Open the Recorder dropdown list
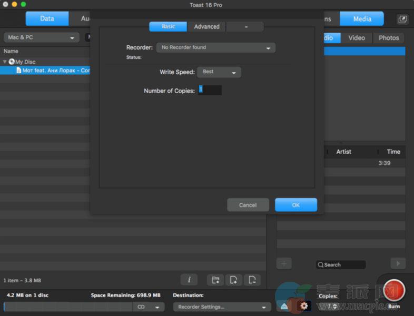This screenshot has height=316, width=414. 216,48
